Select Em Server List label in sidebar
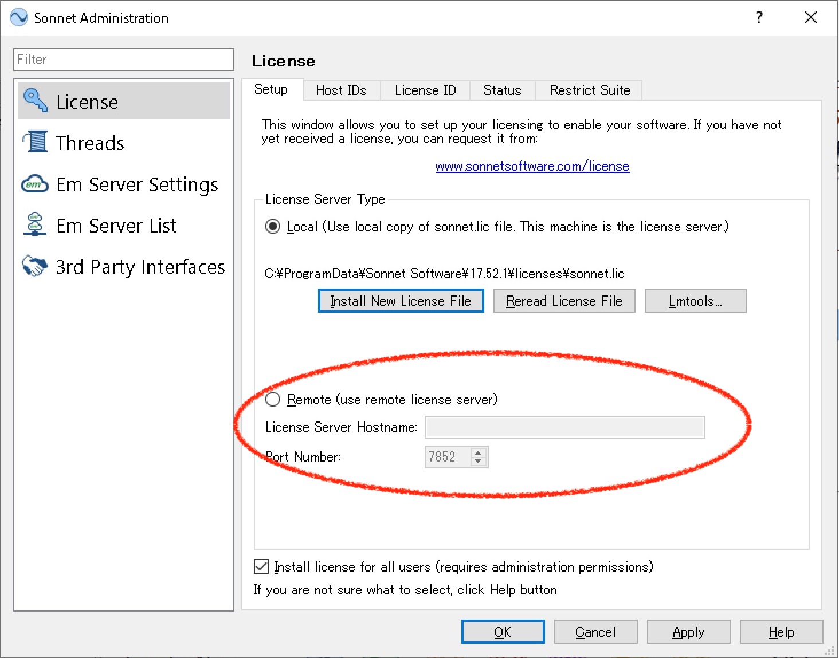839x658 pixels. [116, 226]
